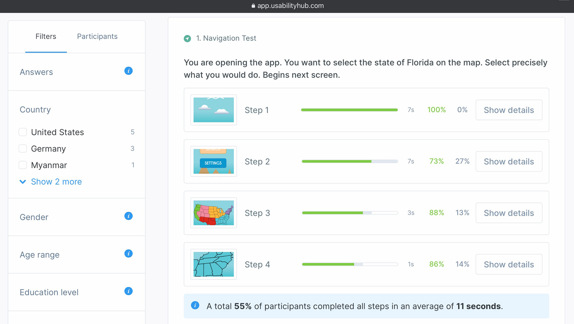Click the Step 2 completion progress bar
Screen dimensions: 574x324
(350, 161)
